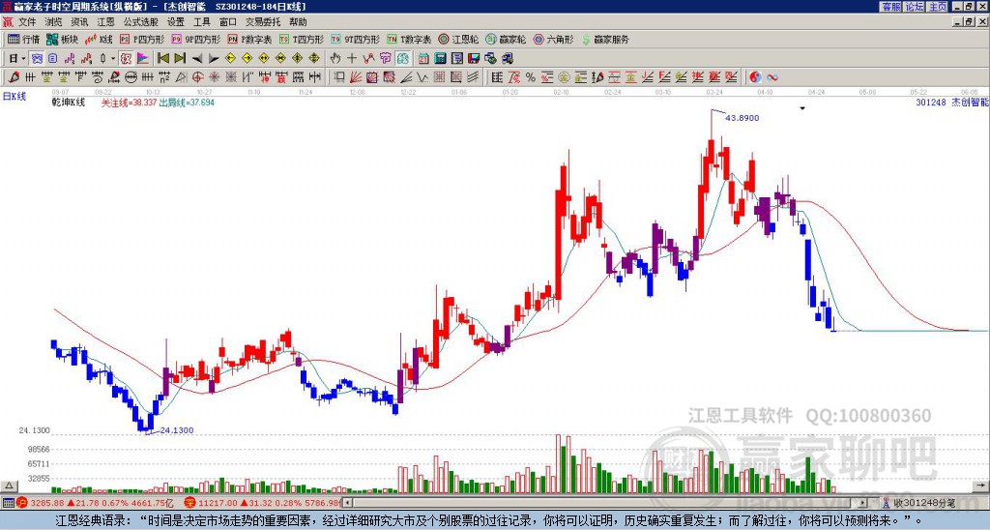Click the black right arrow icon
This screenshot has height=530, width=990.
coord(214,59)
